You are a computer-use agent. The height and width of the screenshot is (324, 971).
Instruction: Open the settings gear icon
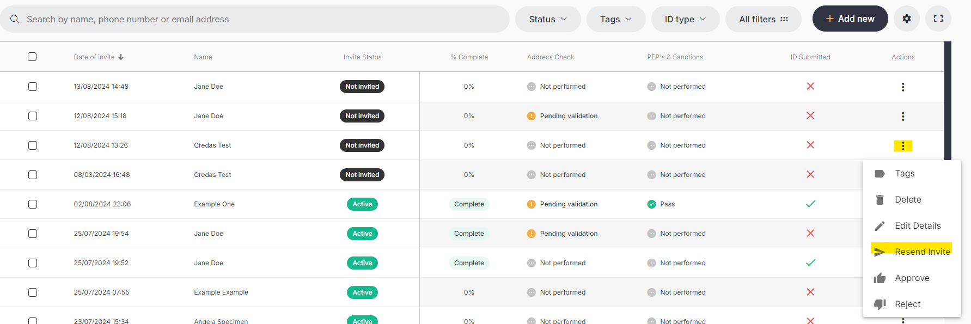906,19
